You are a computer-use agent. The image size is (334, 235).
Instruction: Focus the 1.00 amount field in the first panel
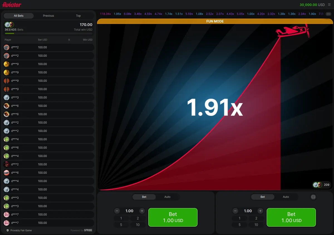(129, 211)
